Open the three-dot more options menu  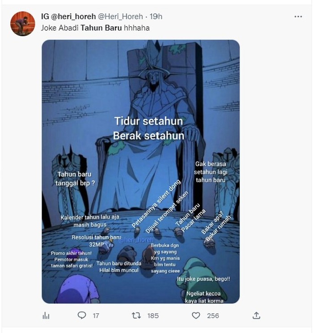(x=298, y=17)
